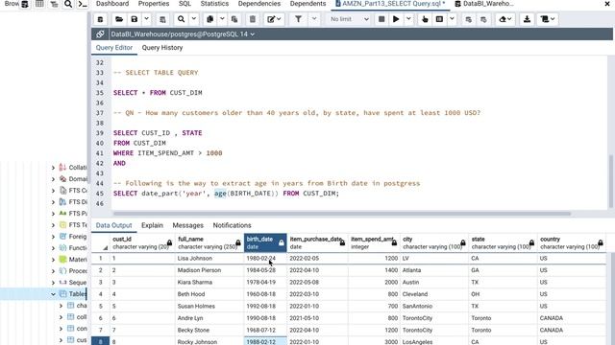Expand the Sequences tree node

point(53,283)
